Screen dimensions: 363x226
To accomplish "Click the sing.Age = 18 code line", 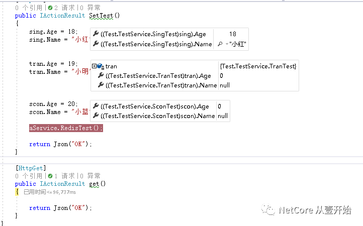I will tap(53, 32).
